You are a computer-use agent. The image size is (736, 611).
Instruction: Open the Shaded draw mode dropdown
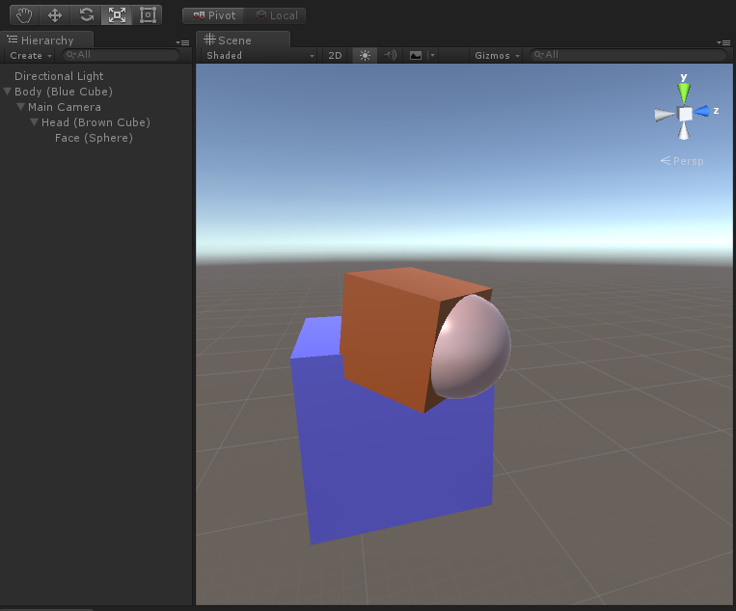pyautogui.click(x=259, y=55)
